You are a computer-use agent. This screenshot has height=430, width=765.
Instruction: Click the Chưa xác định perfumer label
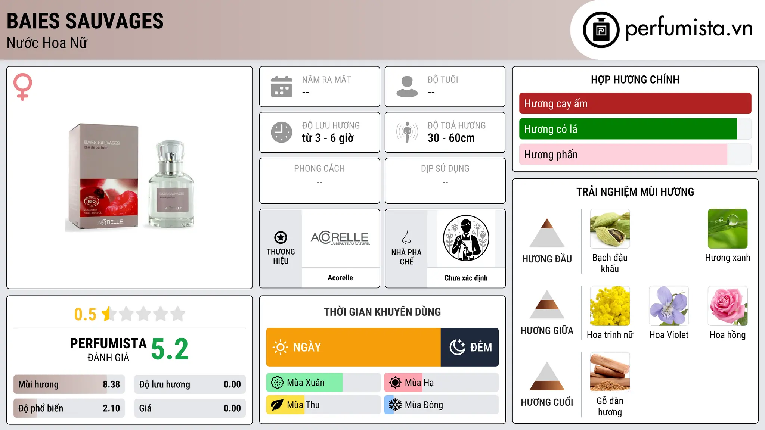click(466, 278)
